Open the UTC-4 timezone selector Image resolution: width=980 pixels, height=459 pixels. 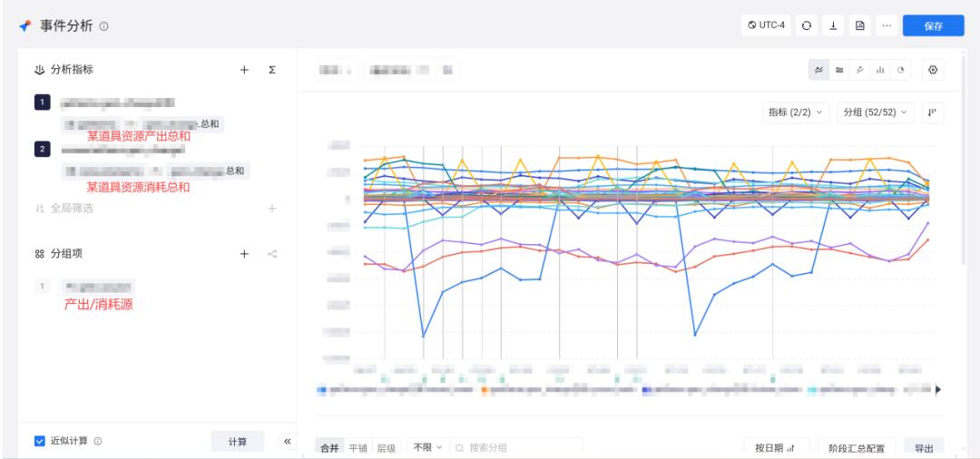[x=766, y=25]
